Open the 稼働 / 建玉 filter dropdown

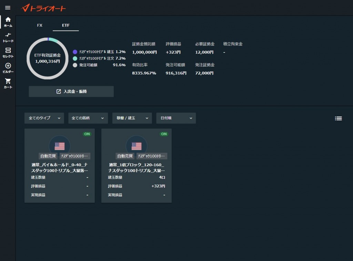pos(132,118)
